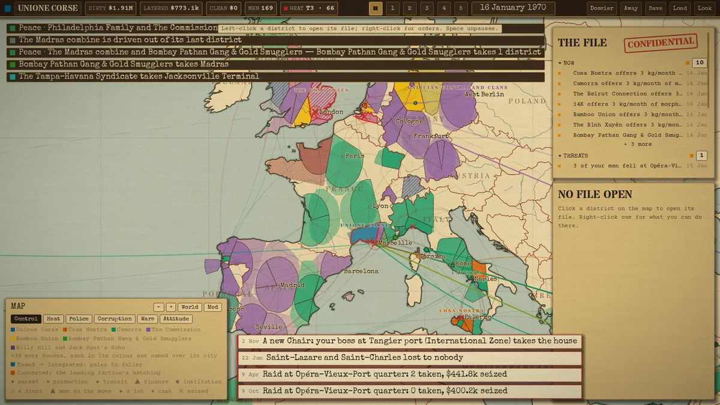
Task: Collapse the THREATS section in The File
Action: (573, 156)
